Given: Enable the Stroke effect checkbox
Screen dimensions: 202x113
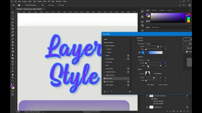Looking at the screenshot, I should point(104,56).
